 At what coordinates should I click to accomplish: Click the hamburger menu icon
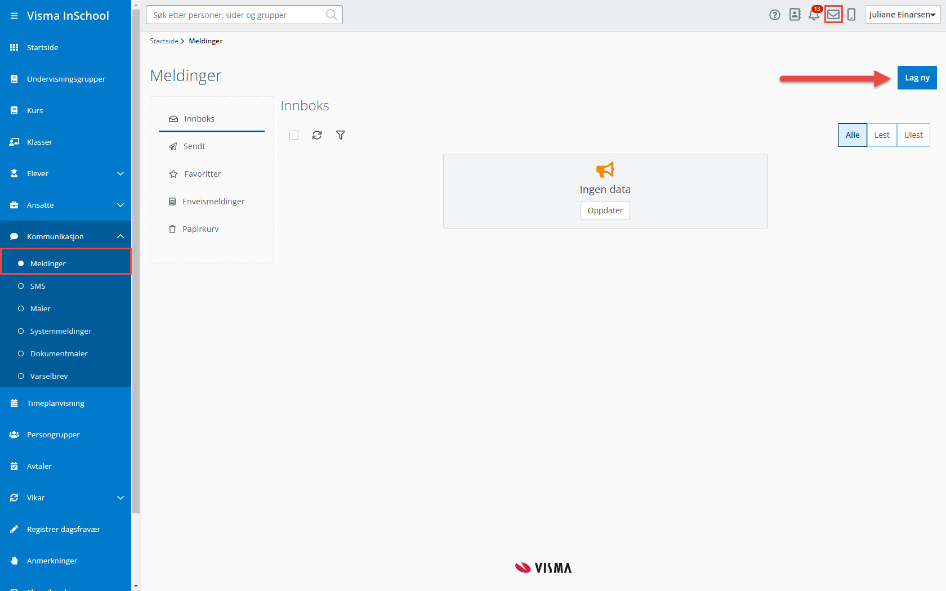pyautogui.click(x=14, y=16)
